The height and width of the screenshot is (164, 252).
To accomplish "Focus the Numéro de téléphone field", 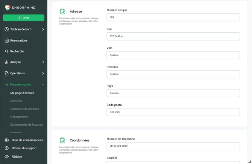I will [x=173, y=146].
